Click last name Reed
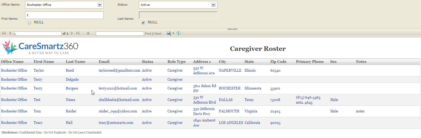This screenshot has width=421, height=138. pos(70,70)
